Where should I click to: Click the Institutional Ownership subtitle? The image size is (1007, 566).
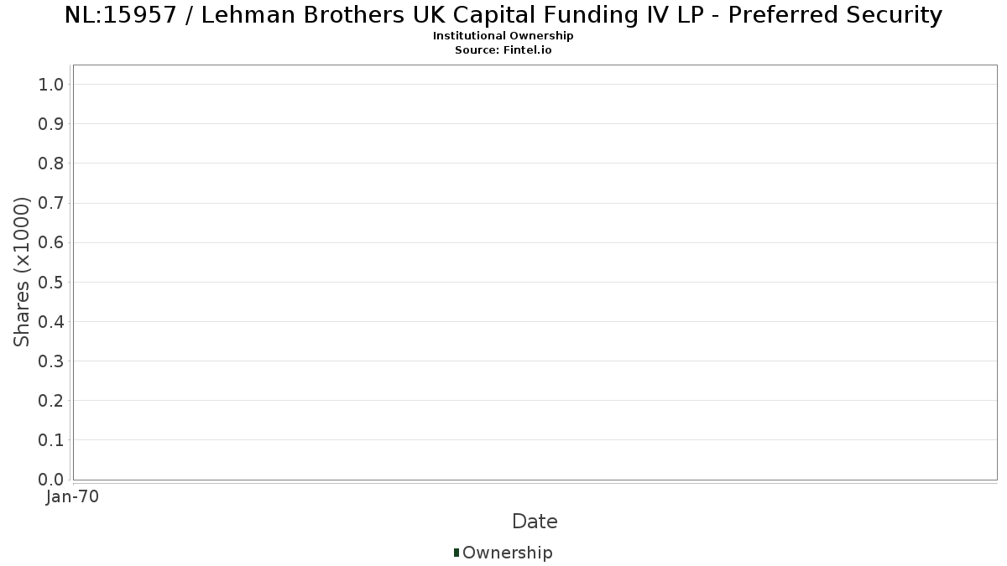coord(503,36)
